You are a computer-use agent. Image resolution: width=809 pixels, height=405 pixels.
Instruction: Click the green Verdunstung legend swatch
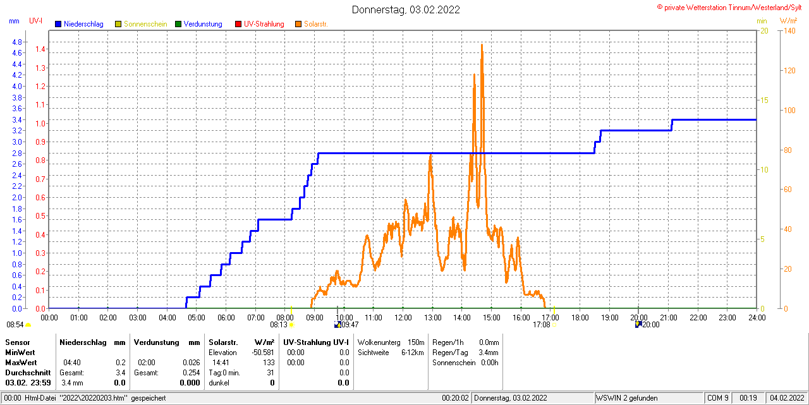coord(178,24)
